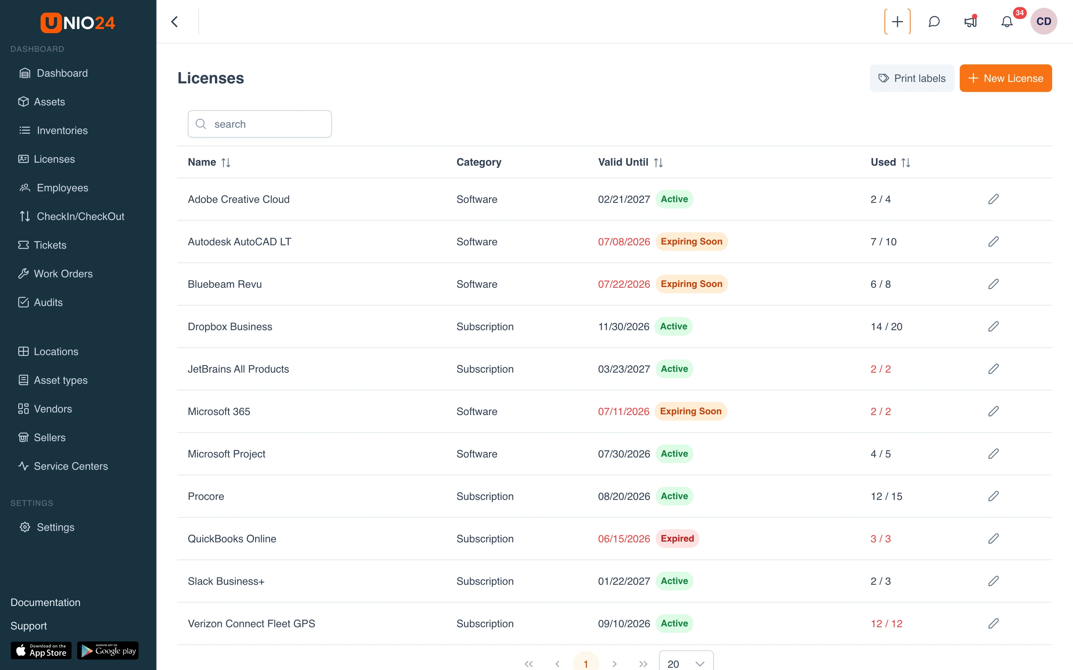Click the quick-add plus icon in header
The height and width of the screenshot is (670, 1073).
pyautogui.click(x=897, y=22)
